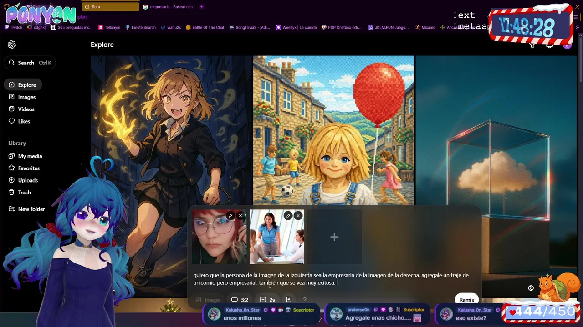Image resolution: width=583 pixels, height=327 pixels.
Task: Expand the bookmarks overflow chevron
Action: pyautogui.click(x=577, y=27)
